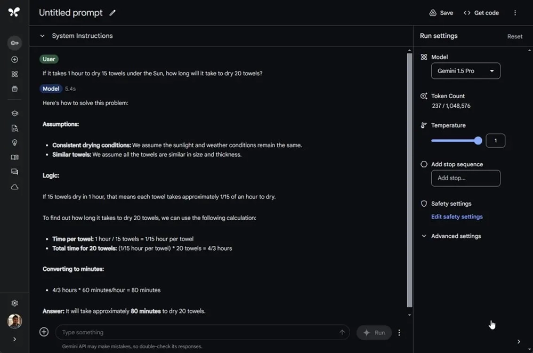Screen dimensions: 533x353
Task: Click the user profile avatar
Action: pyautogui.click(x=14, y=321)
